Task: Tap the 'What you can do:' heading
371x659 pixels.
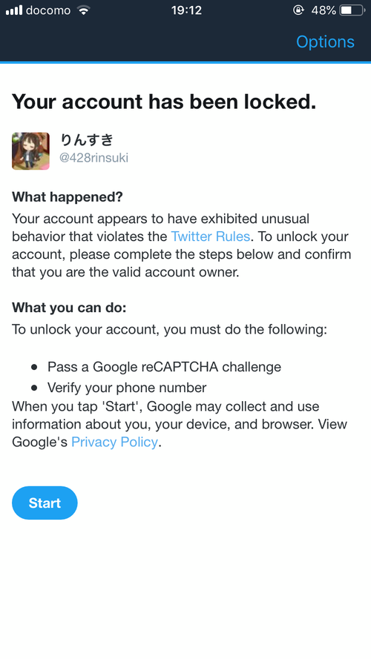Action: 69,308
